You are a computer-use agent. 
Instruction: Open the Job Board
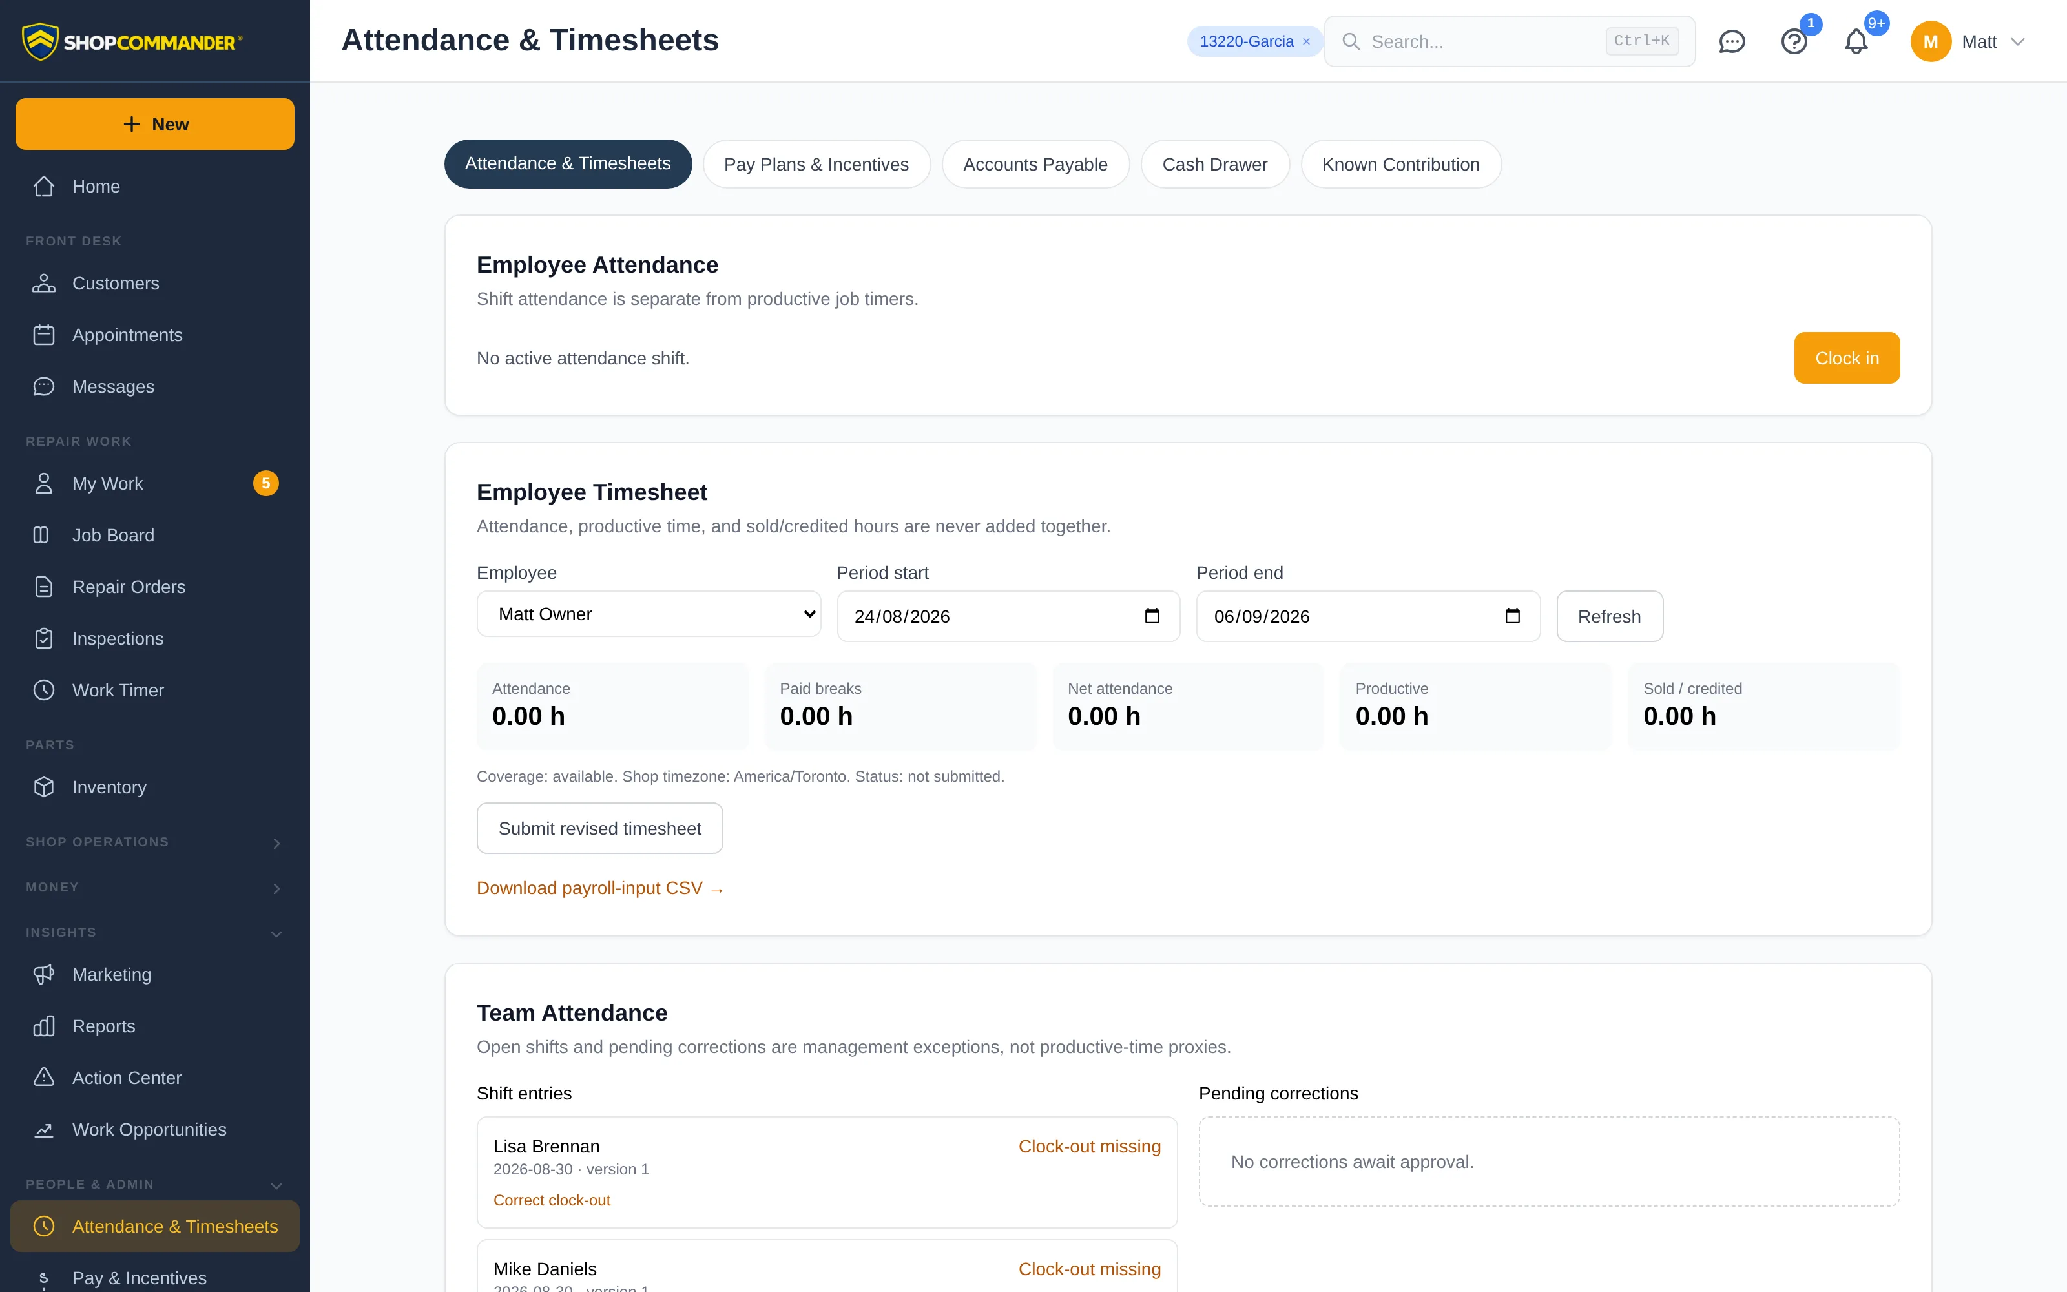click(x=154, y=535)
